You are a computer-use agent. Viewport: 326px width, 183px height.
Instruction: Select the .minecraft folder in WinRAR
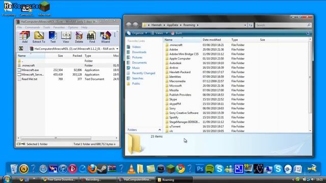29,66
